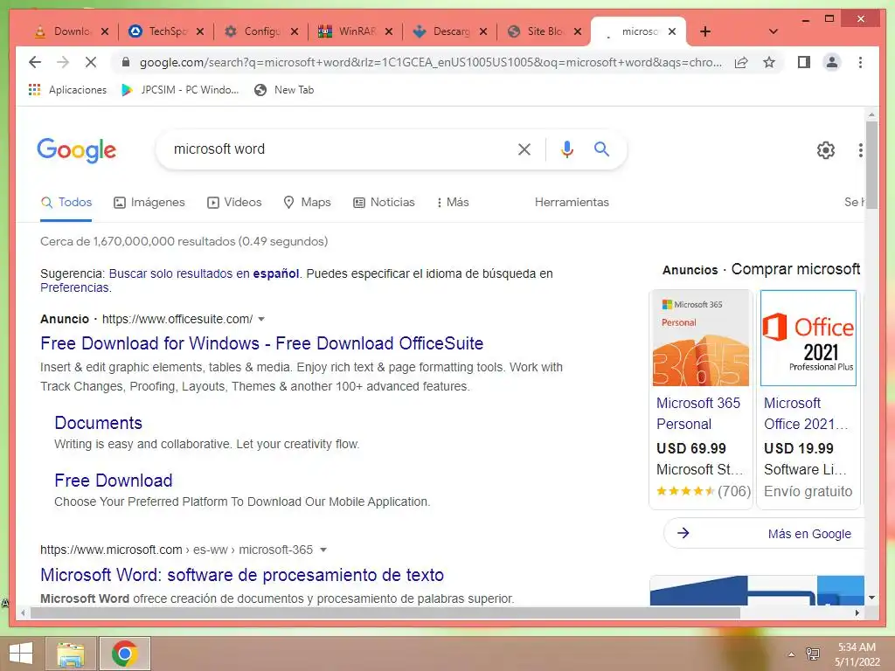Viewport: 895px width, 671px height.
Task: Click the network tray icon
Action: (x=812, y=654)
